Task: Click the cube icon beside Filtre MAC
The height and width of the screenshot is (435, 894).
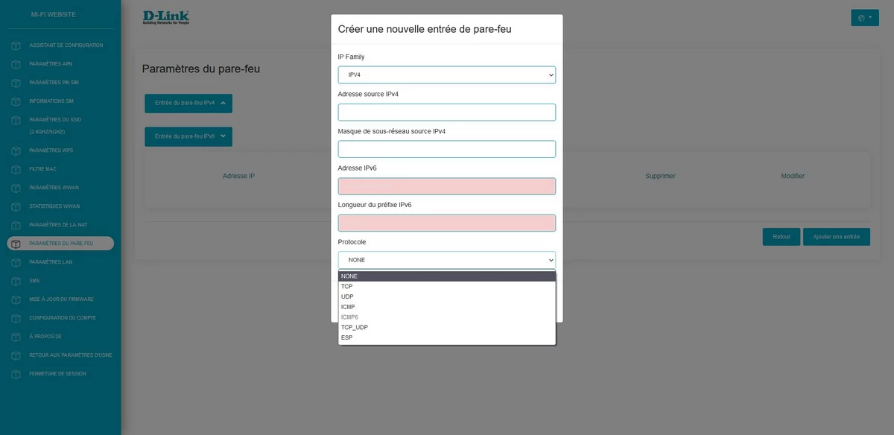Action: click(x=16, y=169)
